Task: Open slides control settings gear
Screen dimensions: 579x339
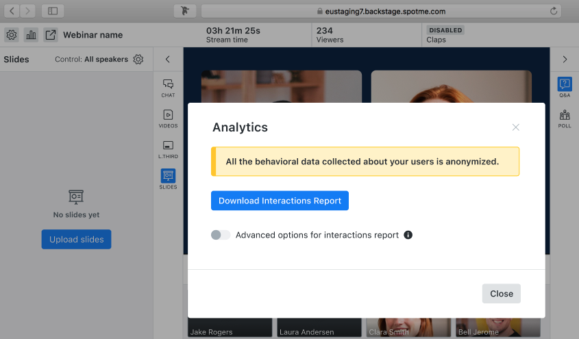Action: click(138, 60)
